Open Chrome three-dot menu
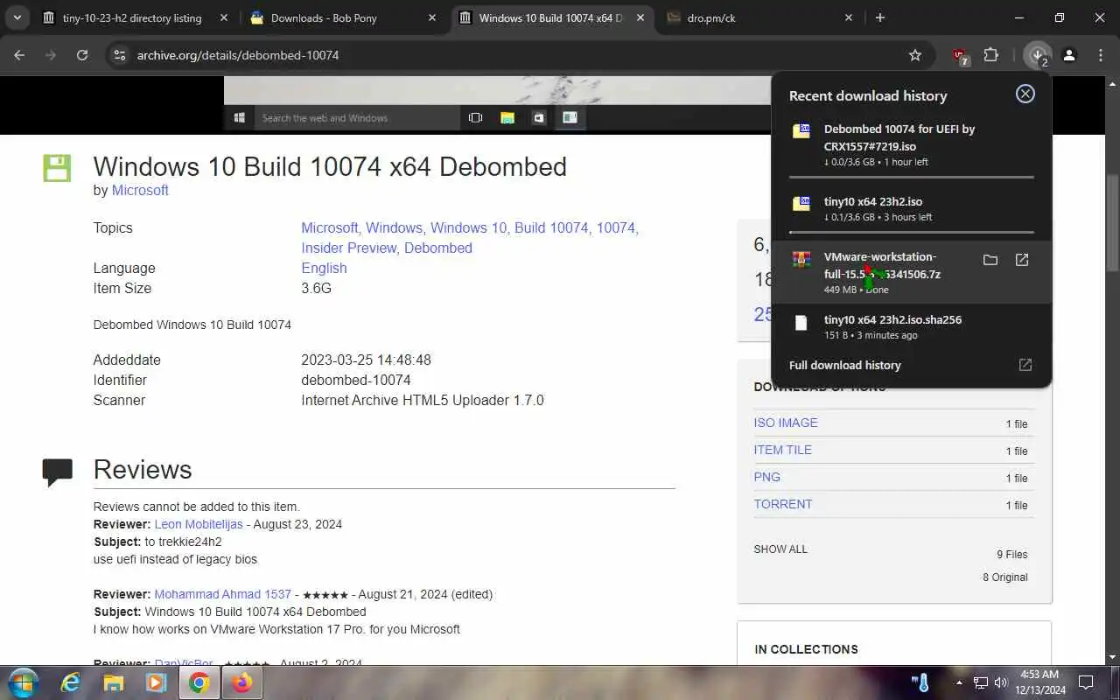Image resolution: width=1120 pixels, height=700 pixels. (1101, 55)
